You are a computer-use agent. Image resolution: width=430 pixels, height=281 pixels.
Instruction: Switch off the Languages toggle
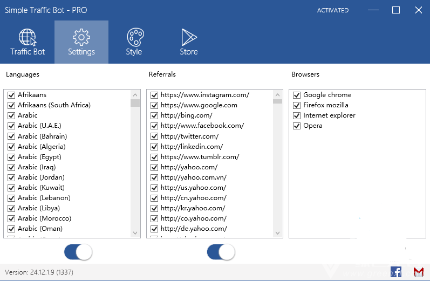click(x=78, y=252)
